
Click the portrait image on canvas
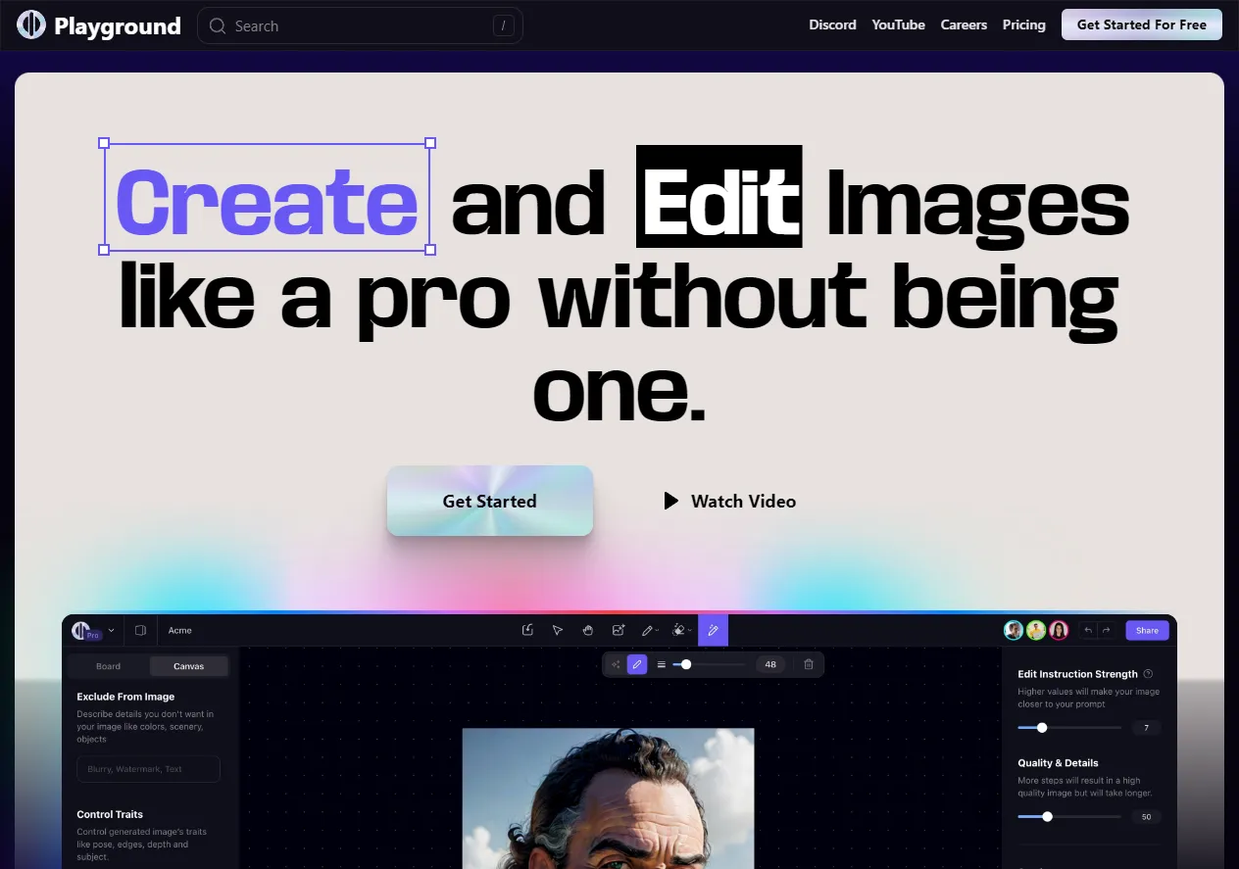coord(608,797)
